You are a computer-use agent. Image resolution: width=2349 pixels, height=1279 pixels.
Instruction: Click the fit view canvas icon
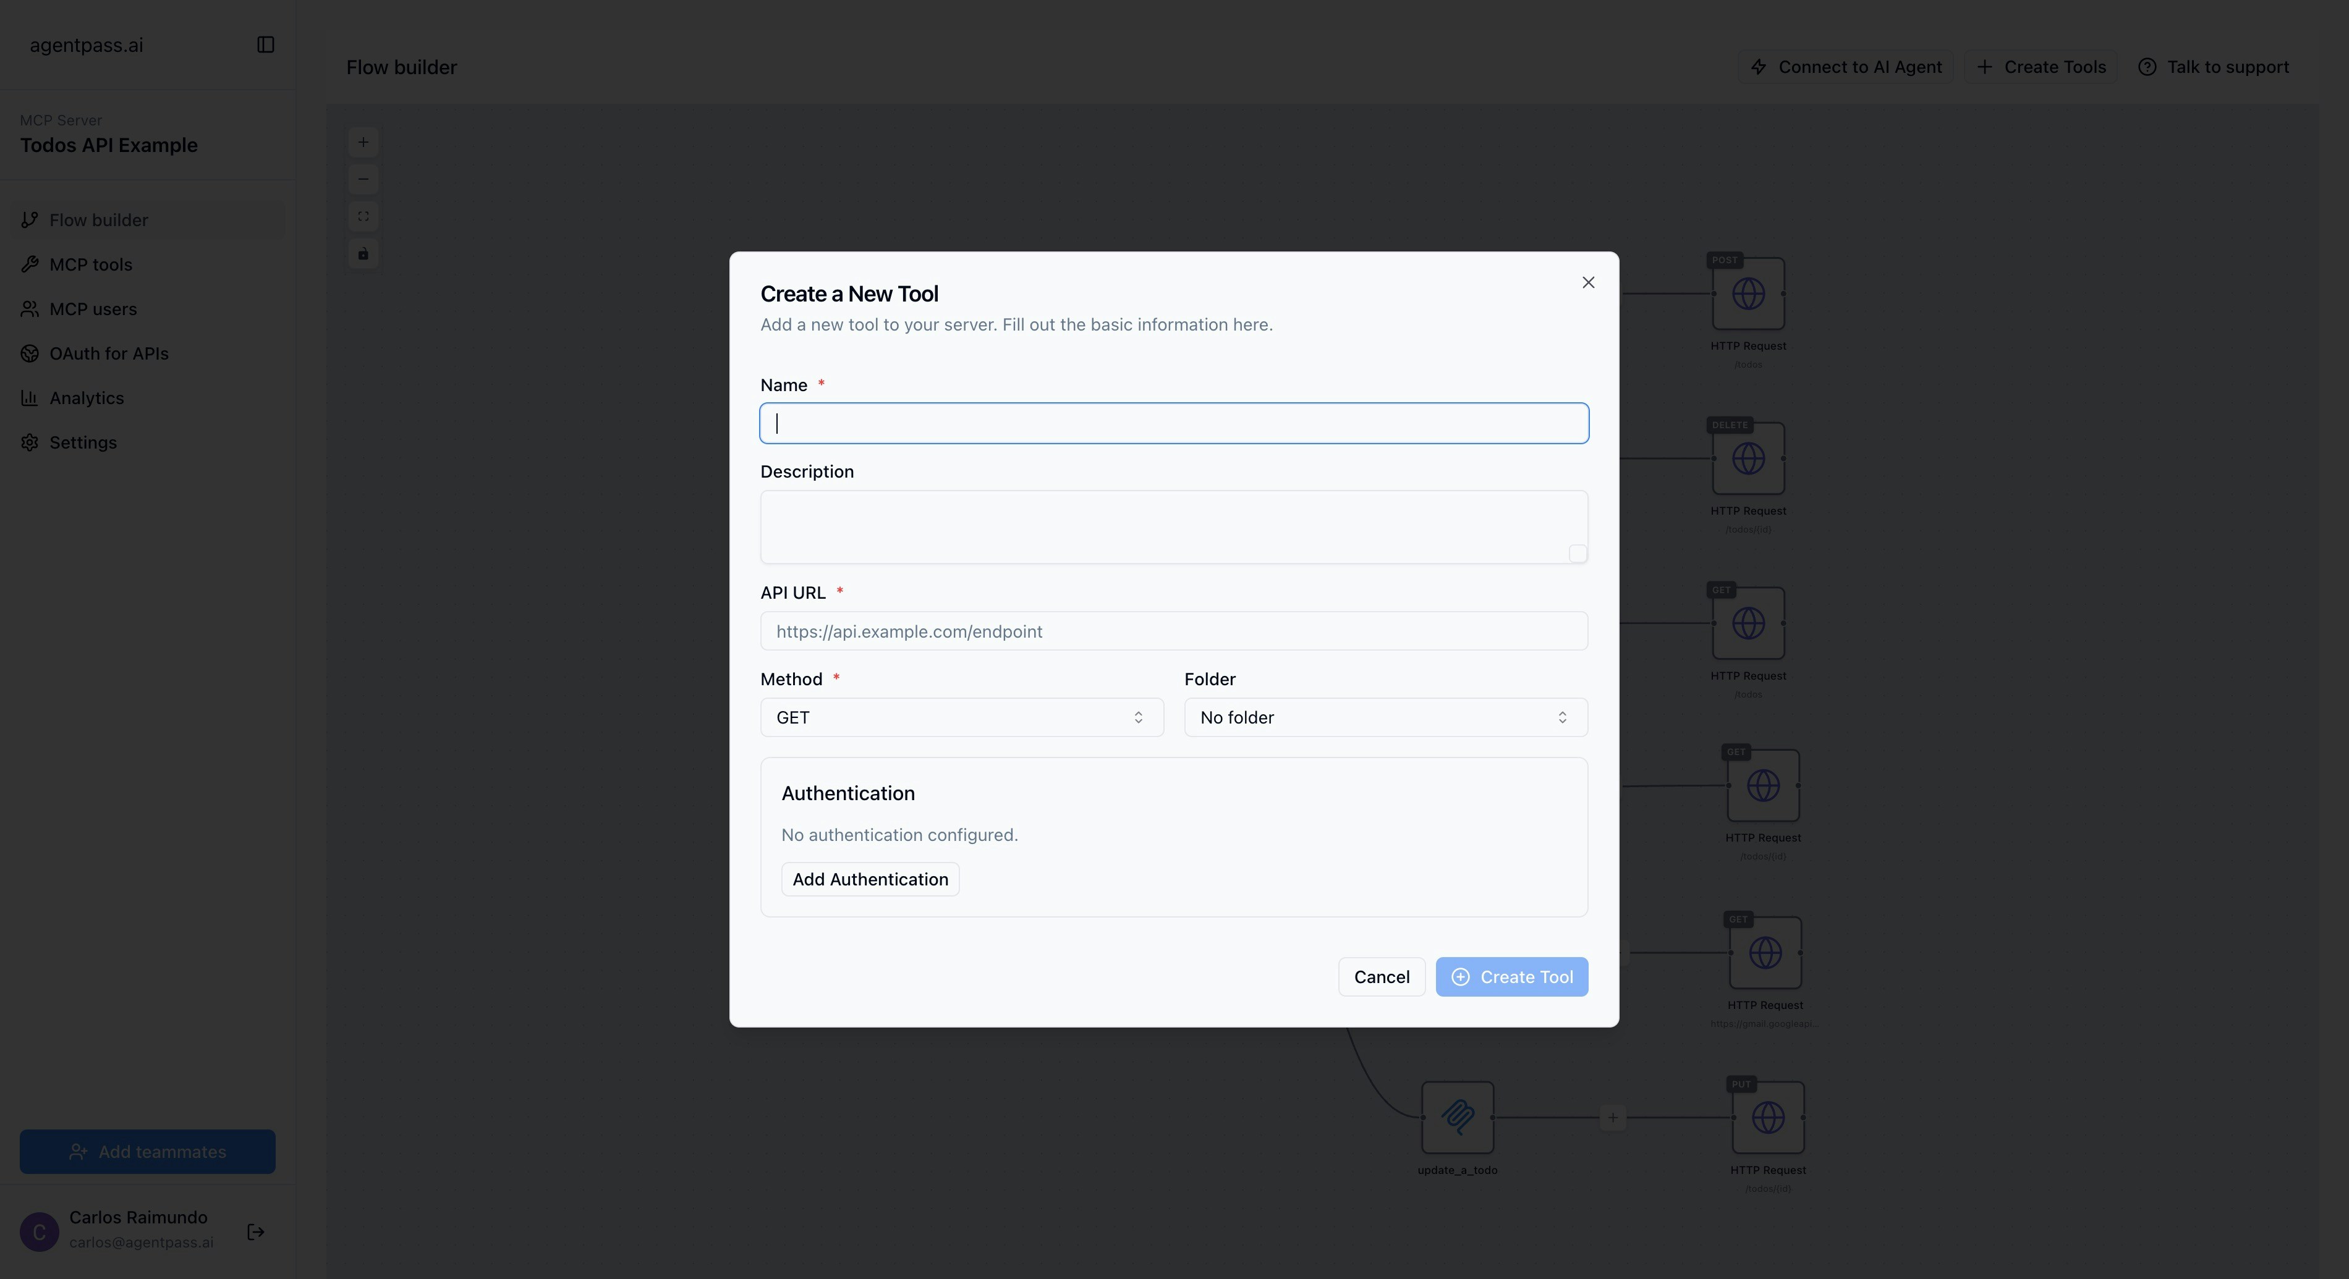363,217
